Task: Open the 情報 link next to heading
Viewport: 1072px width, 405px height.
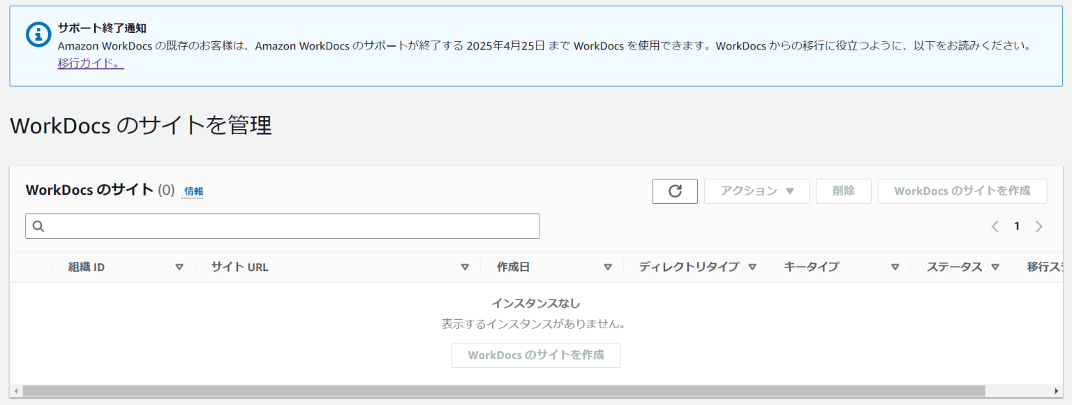Action: 193,191
